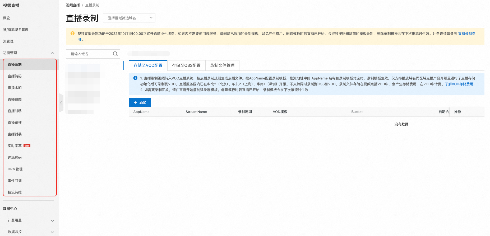Click the 视频直播 breadcrumb link
490x236 pixels.
[x=73, y=5]
